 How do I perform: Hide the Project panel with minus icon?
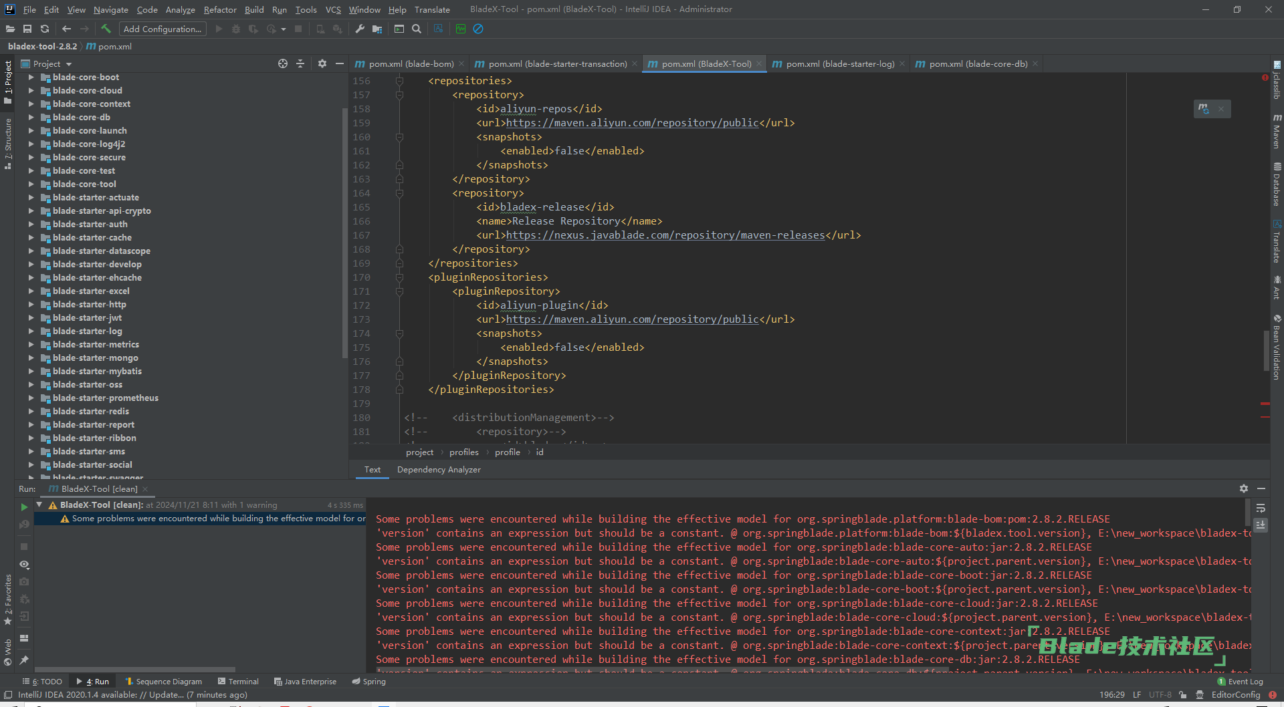click(x=340, y=63)
